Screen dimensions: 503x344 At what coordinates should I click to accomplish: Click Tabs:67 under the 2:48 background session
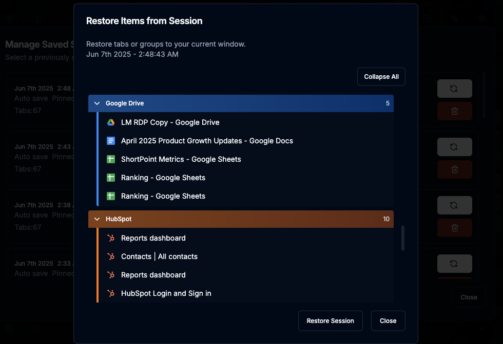tap(28, 111)
